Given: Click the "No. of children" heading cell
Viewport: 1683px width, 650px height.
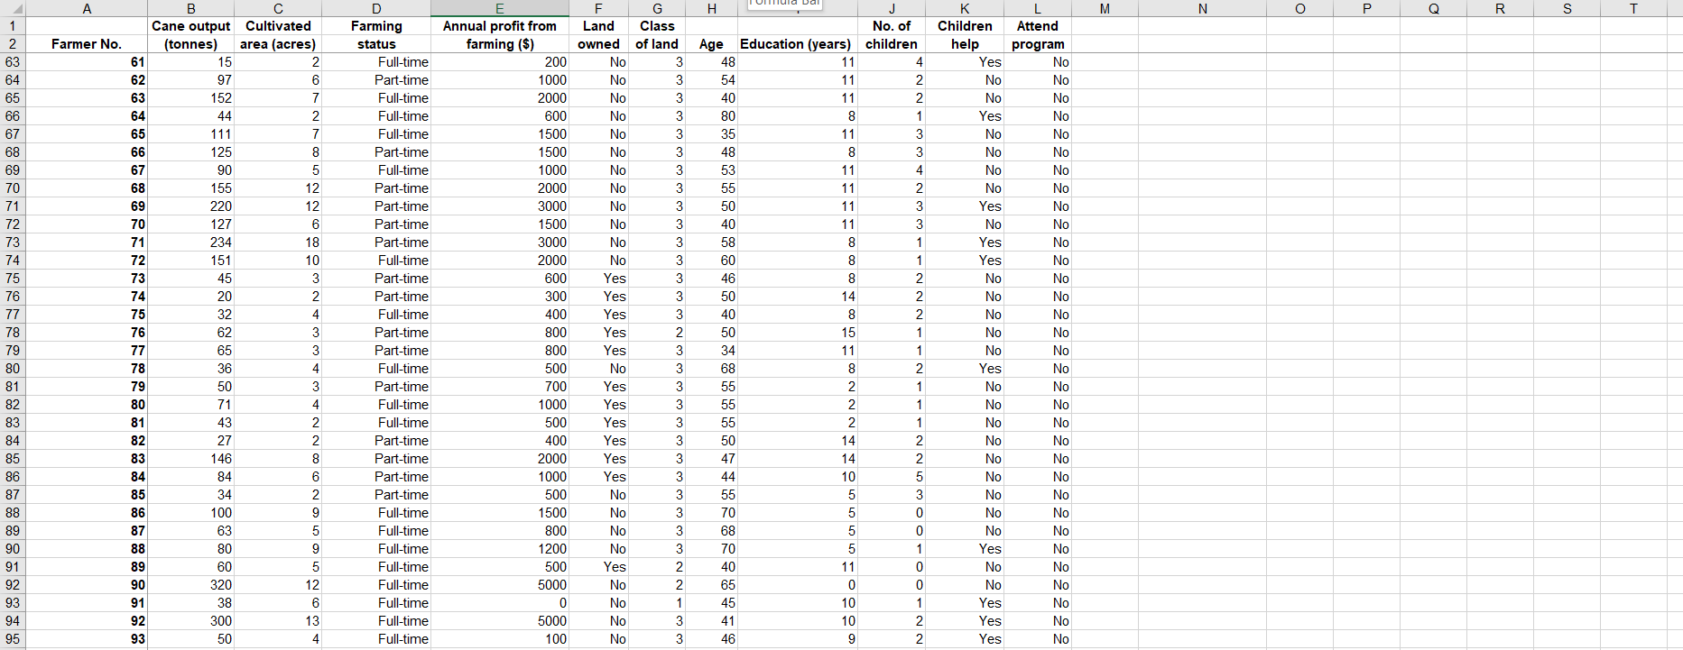Looking at the screenshot, I should click(x=892, y=35).
